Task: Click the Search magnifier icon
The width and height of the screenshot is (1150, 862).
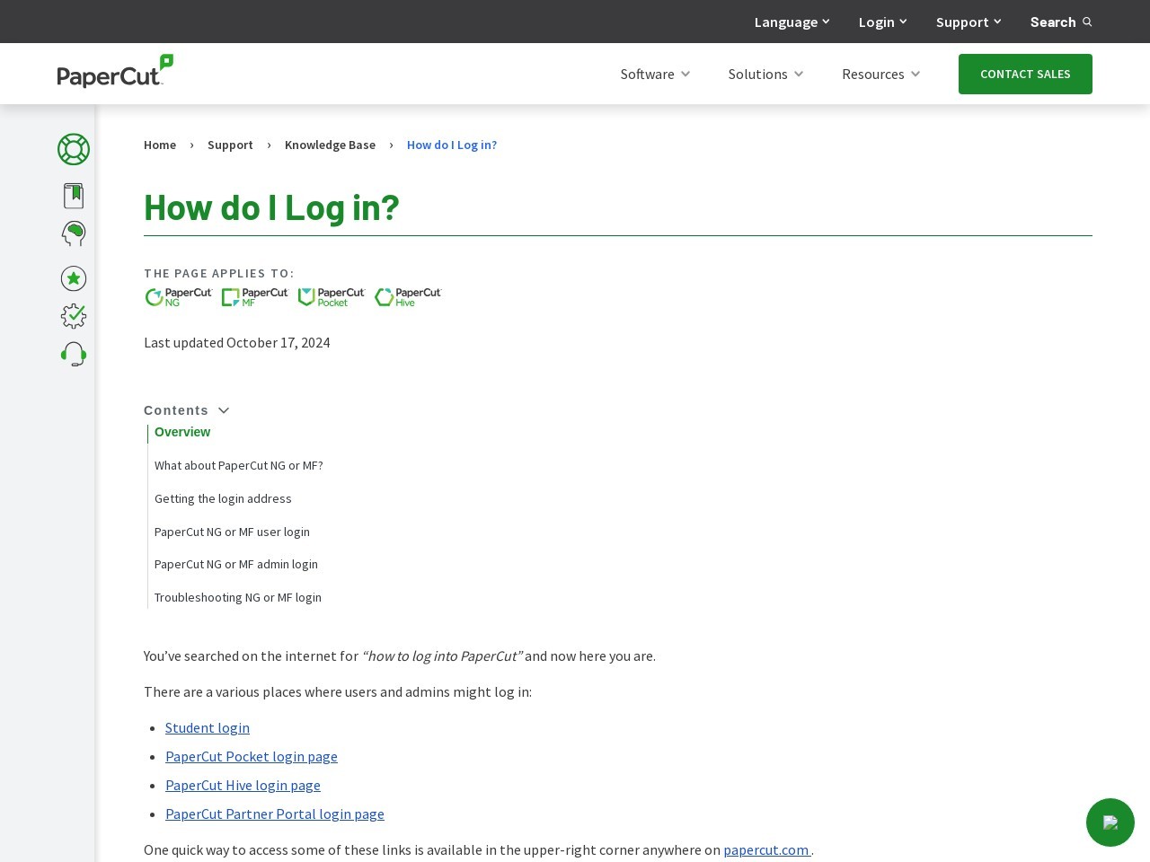Action: [1087, 22]
